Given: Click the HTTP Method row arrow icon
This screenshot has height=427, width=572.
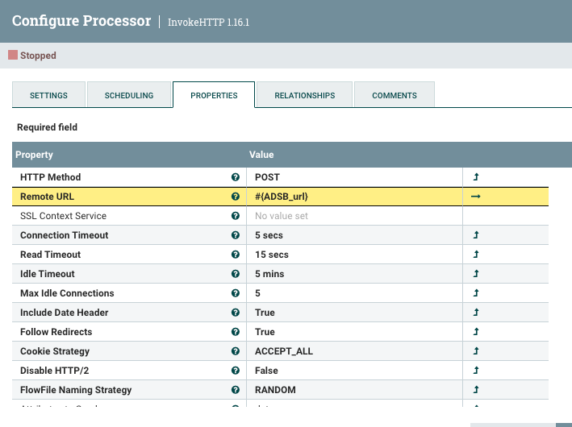Looking at the screenshot, I should [476, 177].
